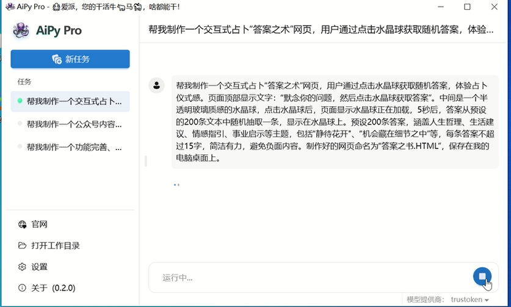Screen dimensions: 511x307
Task: Minimize the AiPy Pro window
Action: [x=441, y=7]
